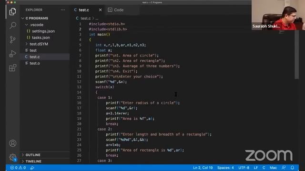Click the case 2: line
The image size is (305, 171).
tap(105, 129)
